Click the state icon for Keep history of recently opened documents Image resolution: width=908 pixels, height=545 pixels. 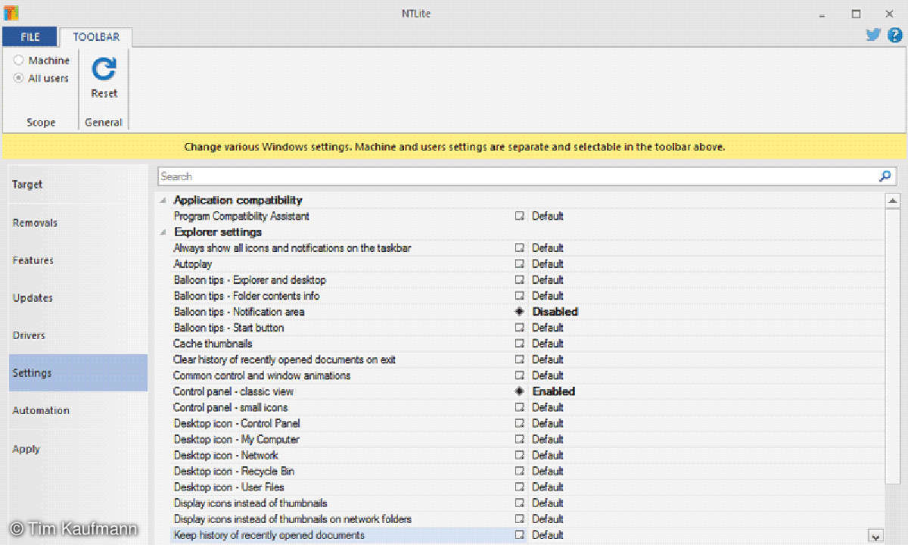520,535
